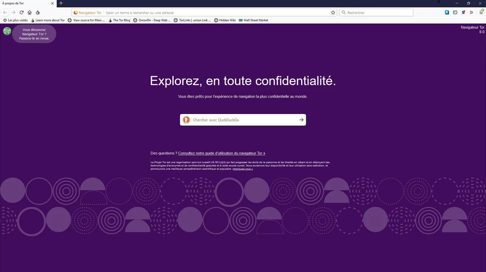Open Hidden Wiki bookmark
Image resolution: width=486 pixels, height=272 pixels.
click(225, 20)
